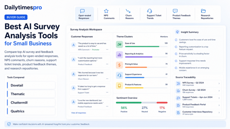230x129 pixels.
Task: Click the Pricing & Value dollar icon
Action: click(x=119, y=65)
